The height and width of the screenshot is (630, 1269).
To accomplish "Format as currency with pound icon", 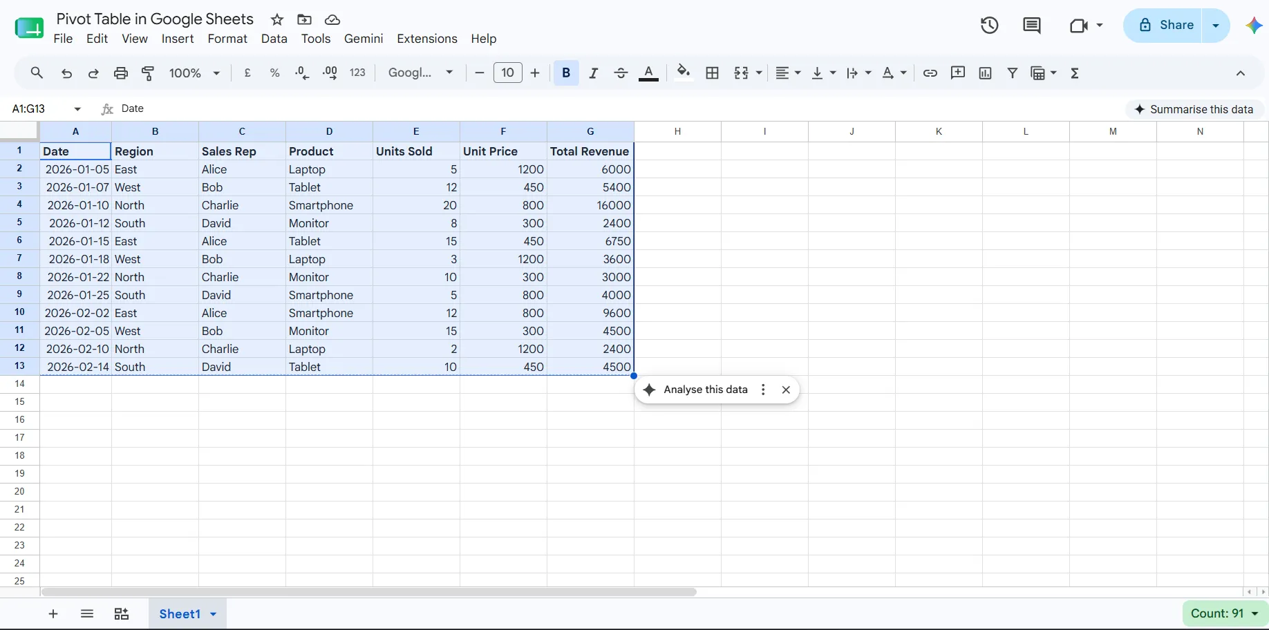I will tap(247, 73).
